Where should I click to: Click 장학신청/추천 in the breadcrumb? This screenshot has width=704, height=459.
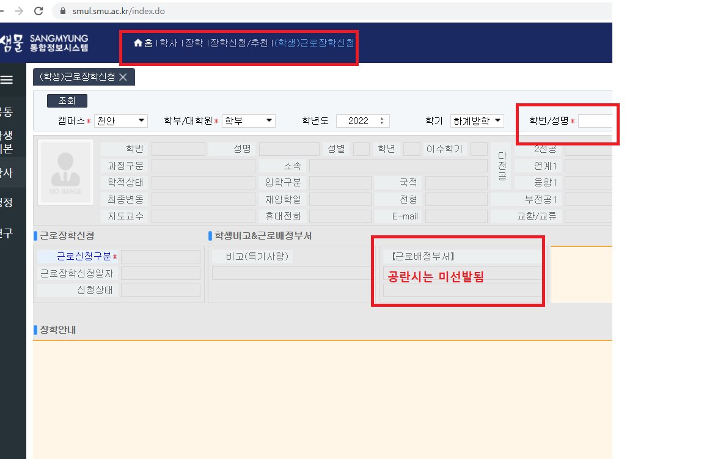[x=239, y=43]
